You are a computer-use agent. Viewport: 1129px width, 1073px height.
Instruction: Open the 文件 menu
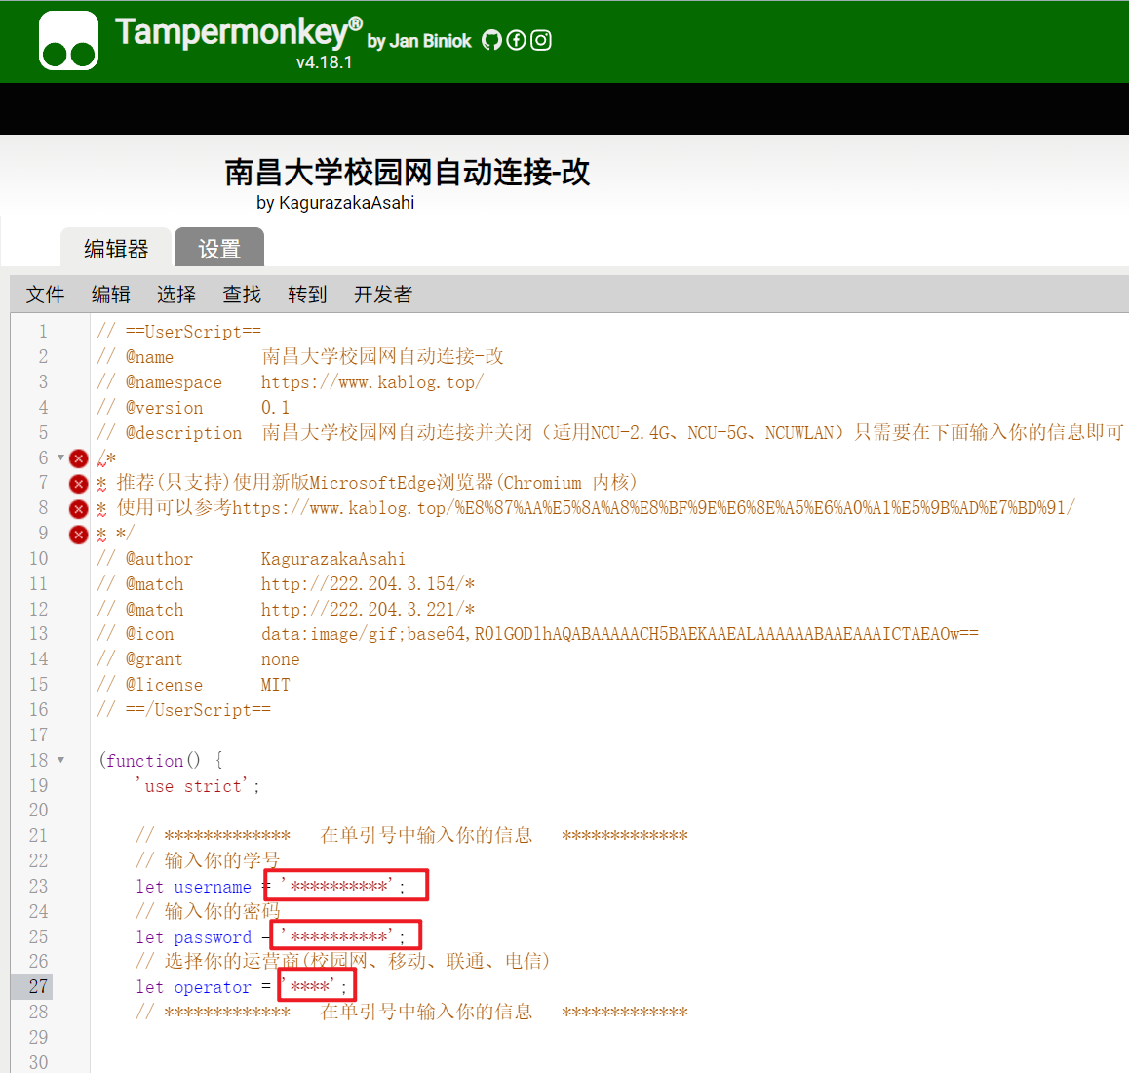pyautogui.click(x=45, y=295)
